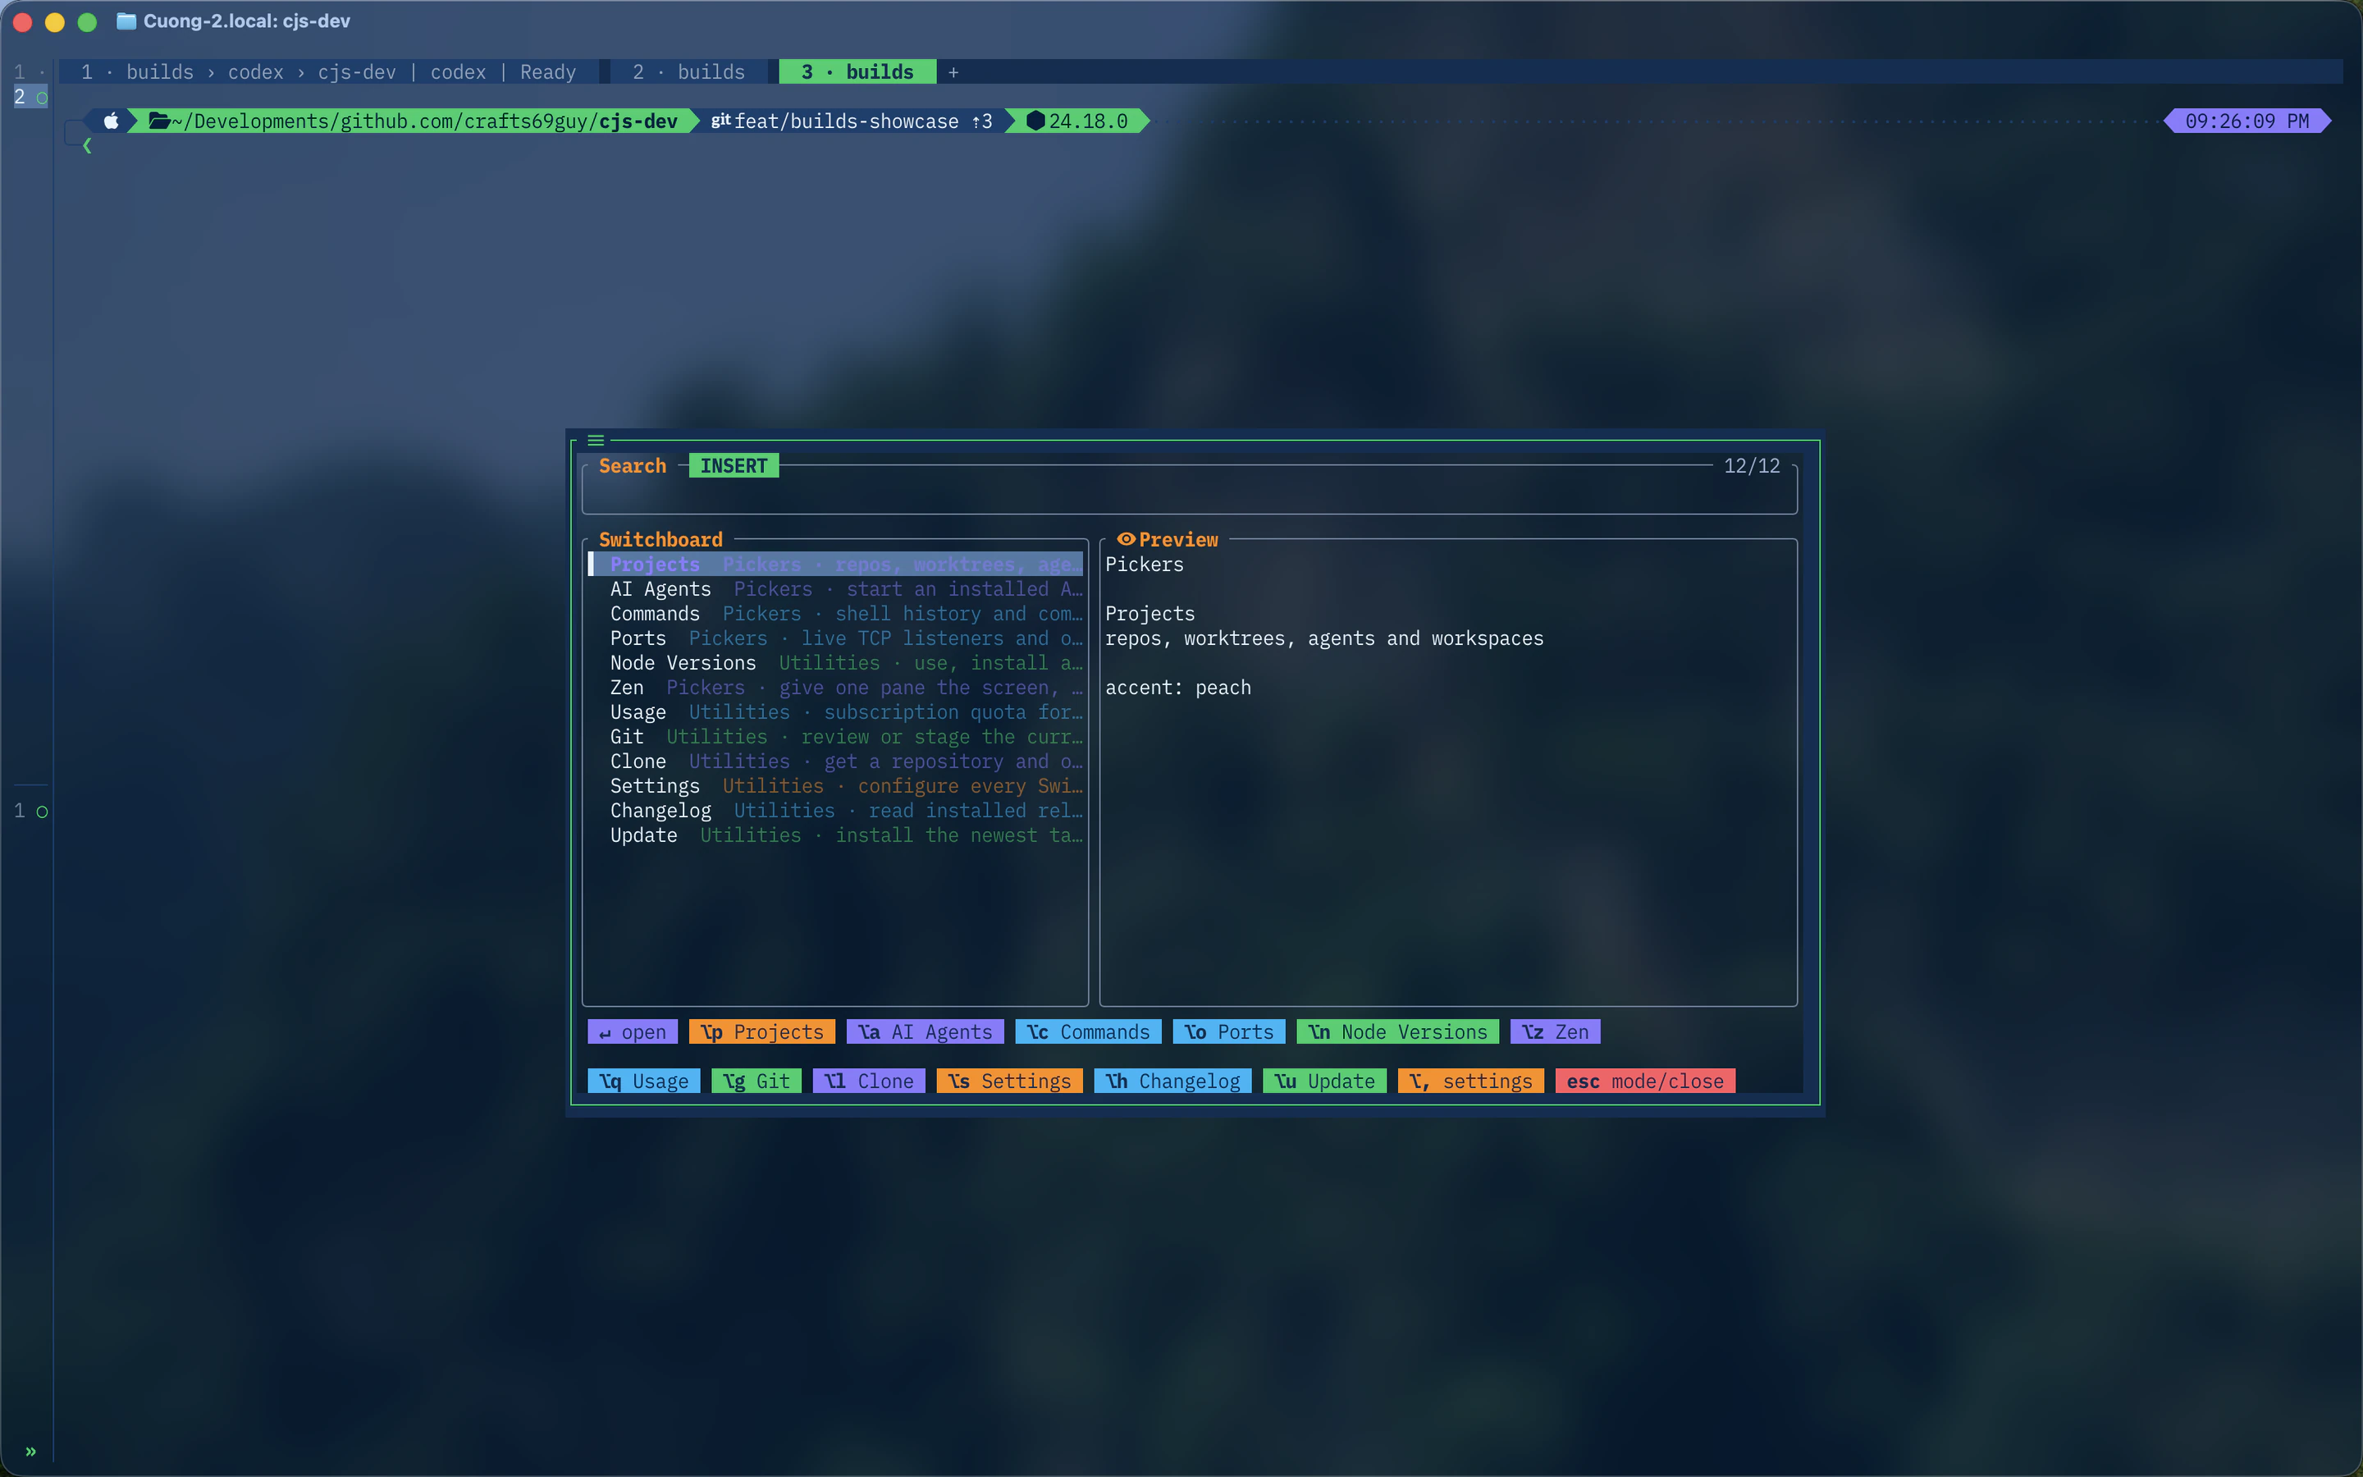
Task: Click the git branch icon in prompt
Action: click(x=720, y=120)
